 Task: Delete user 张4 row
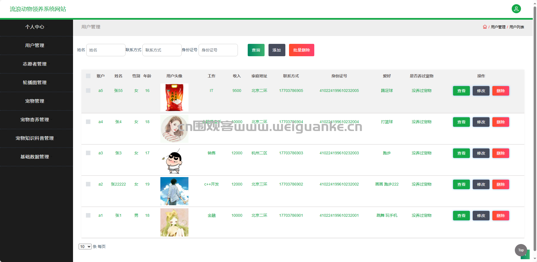(501, 122)
